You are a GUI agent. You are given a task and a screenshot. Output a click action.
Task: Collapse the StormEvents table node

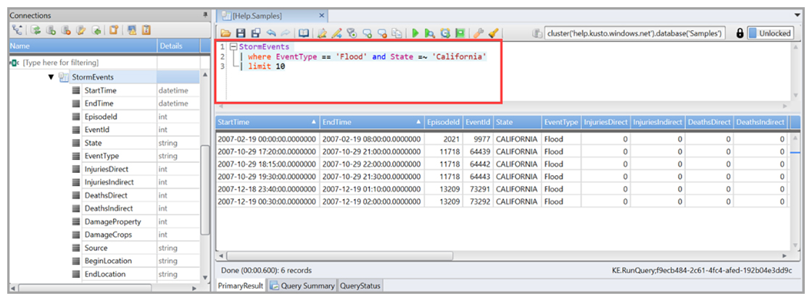click(51, 77)
